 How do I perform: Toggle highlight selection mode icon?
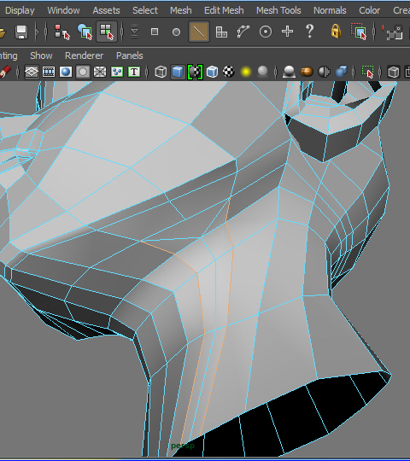point(359,32)
